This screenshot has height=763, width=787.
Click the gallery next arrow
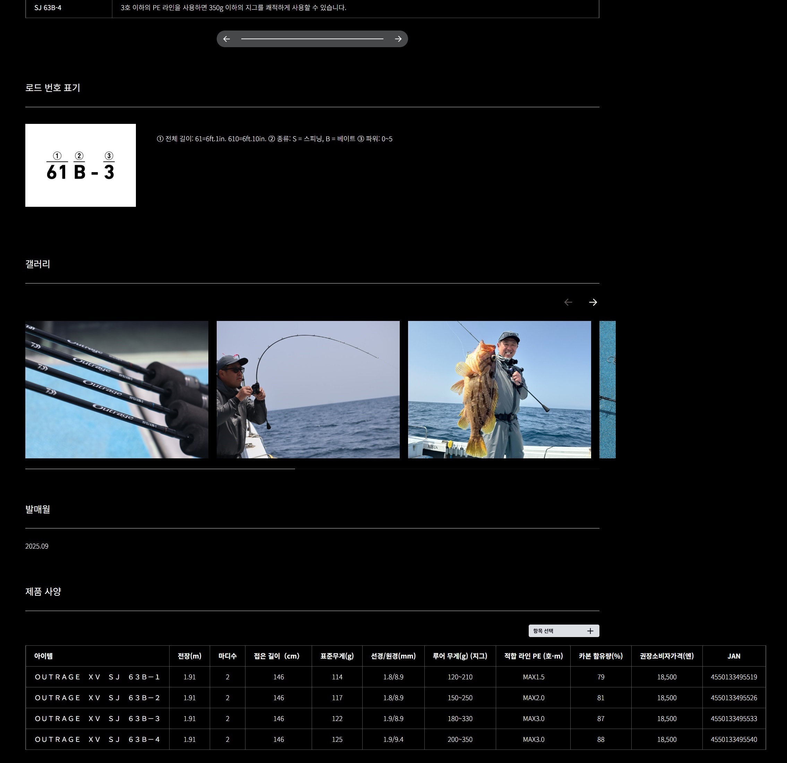593,302
